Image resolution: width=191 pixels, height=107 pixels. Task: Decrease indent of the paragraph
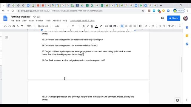point(160,26)
